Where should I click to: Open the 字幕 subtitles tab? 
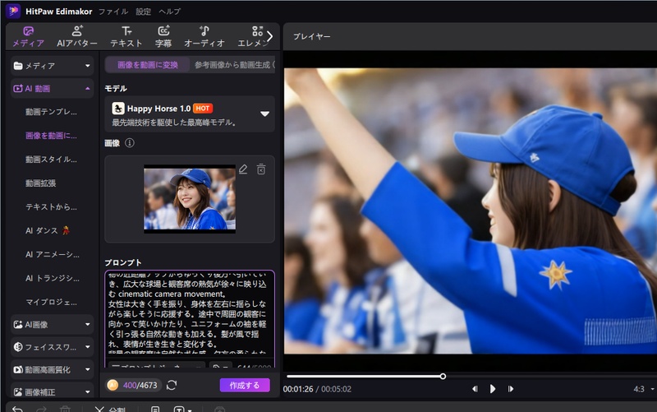coord(163,36)
